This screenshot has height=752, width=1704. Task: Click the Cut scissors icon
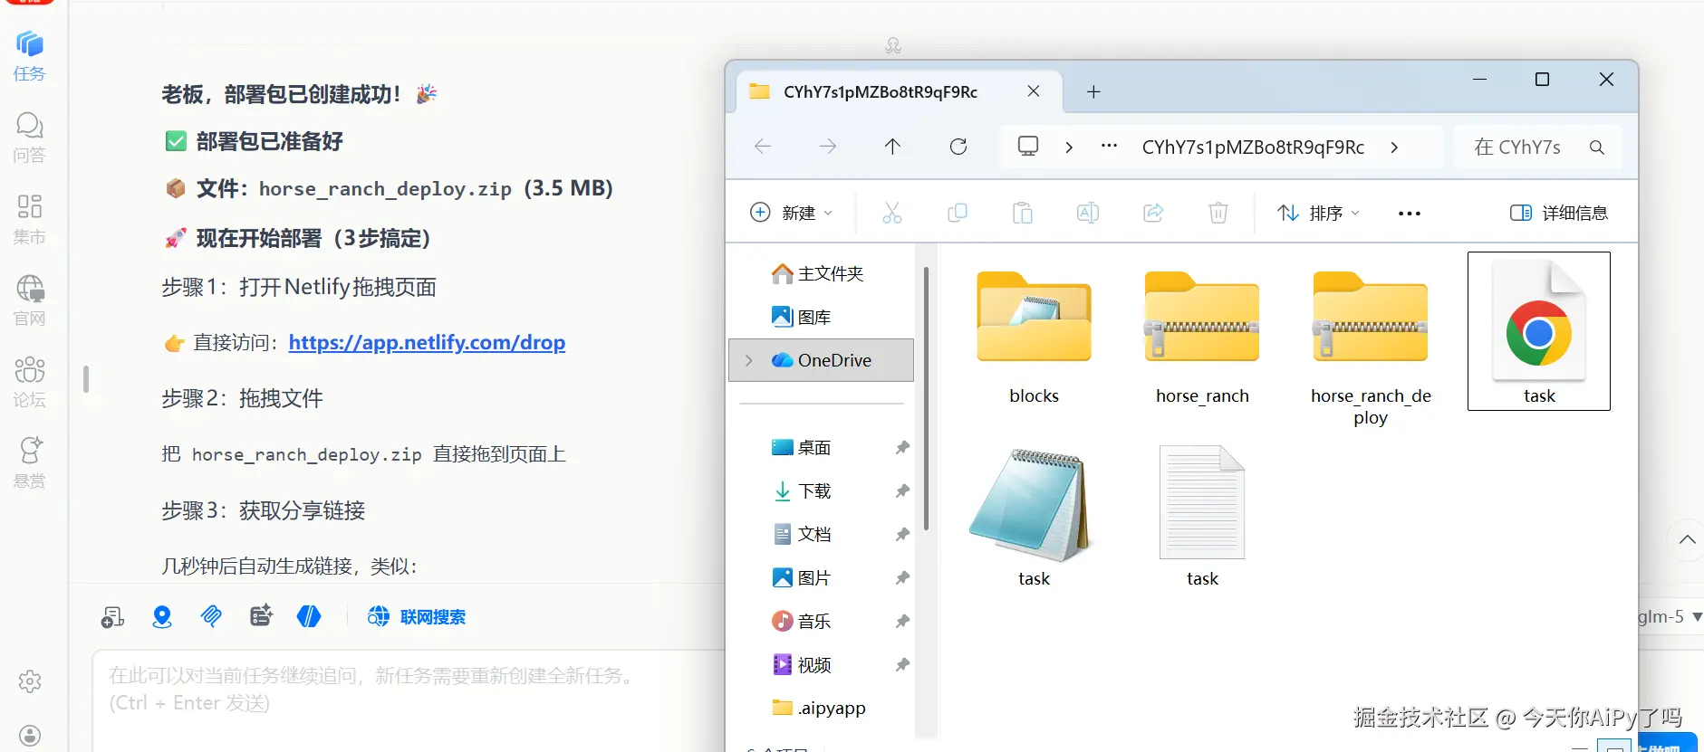click(x=892, y=213)
